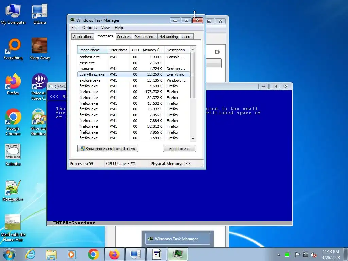Open Windows Media Player from taskbar
348x261 pixels.
tap(72, 254)
